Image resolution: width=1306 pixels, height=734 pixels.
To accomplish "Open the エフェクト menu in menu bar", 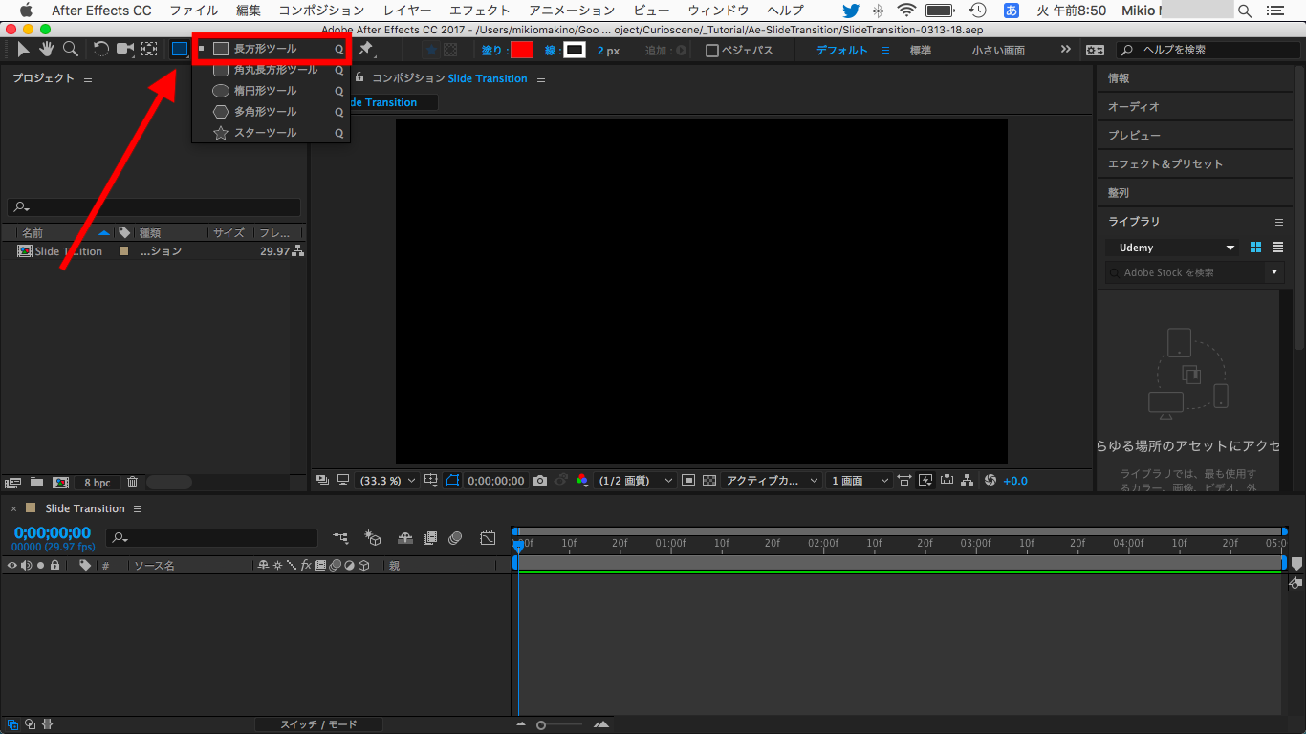I will 479,11.
